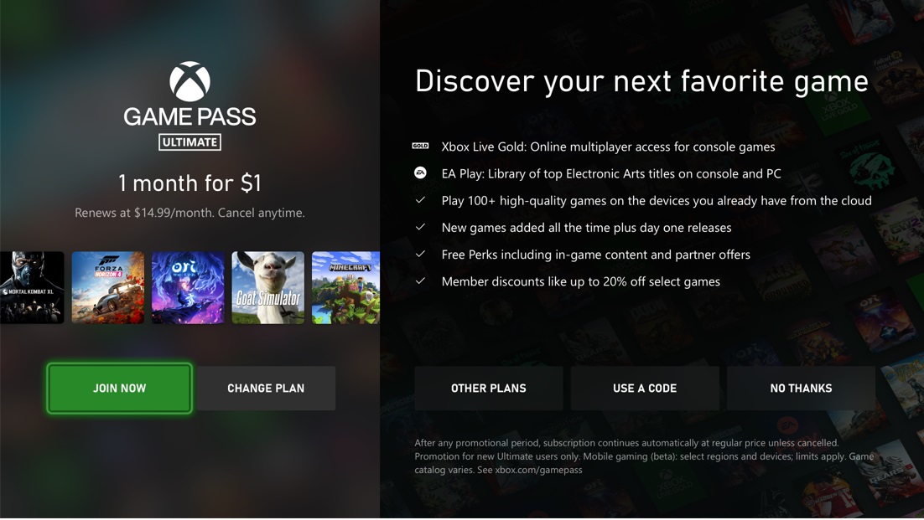This screenshot has height=520, width=924.
Task: Click checkmark beside Free Perks feature
Action: click(420, 254)
